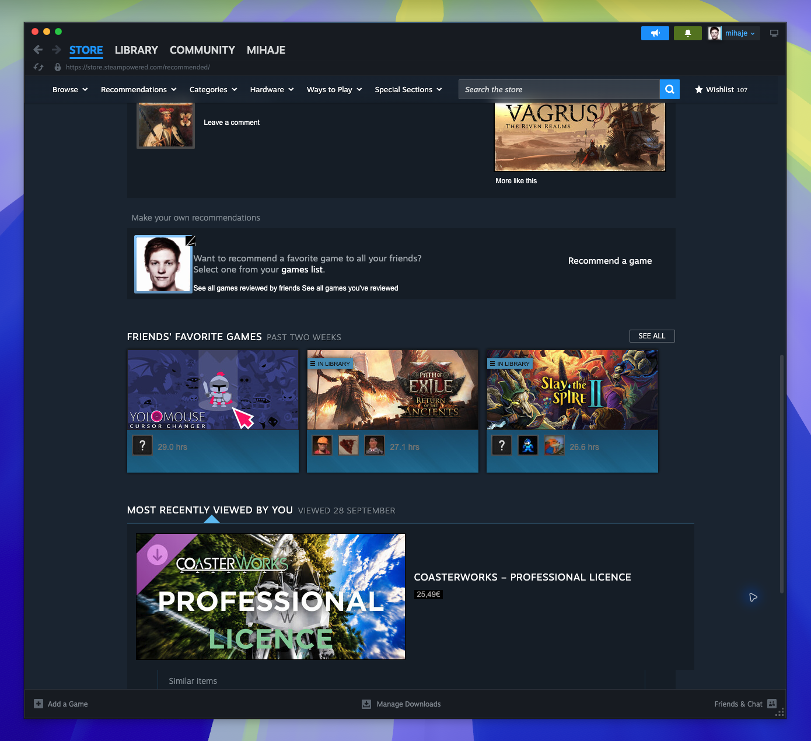
Task: Click the 25,49€ price tag
Action: [x=428, y=595]
